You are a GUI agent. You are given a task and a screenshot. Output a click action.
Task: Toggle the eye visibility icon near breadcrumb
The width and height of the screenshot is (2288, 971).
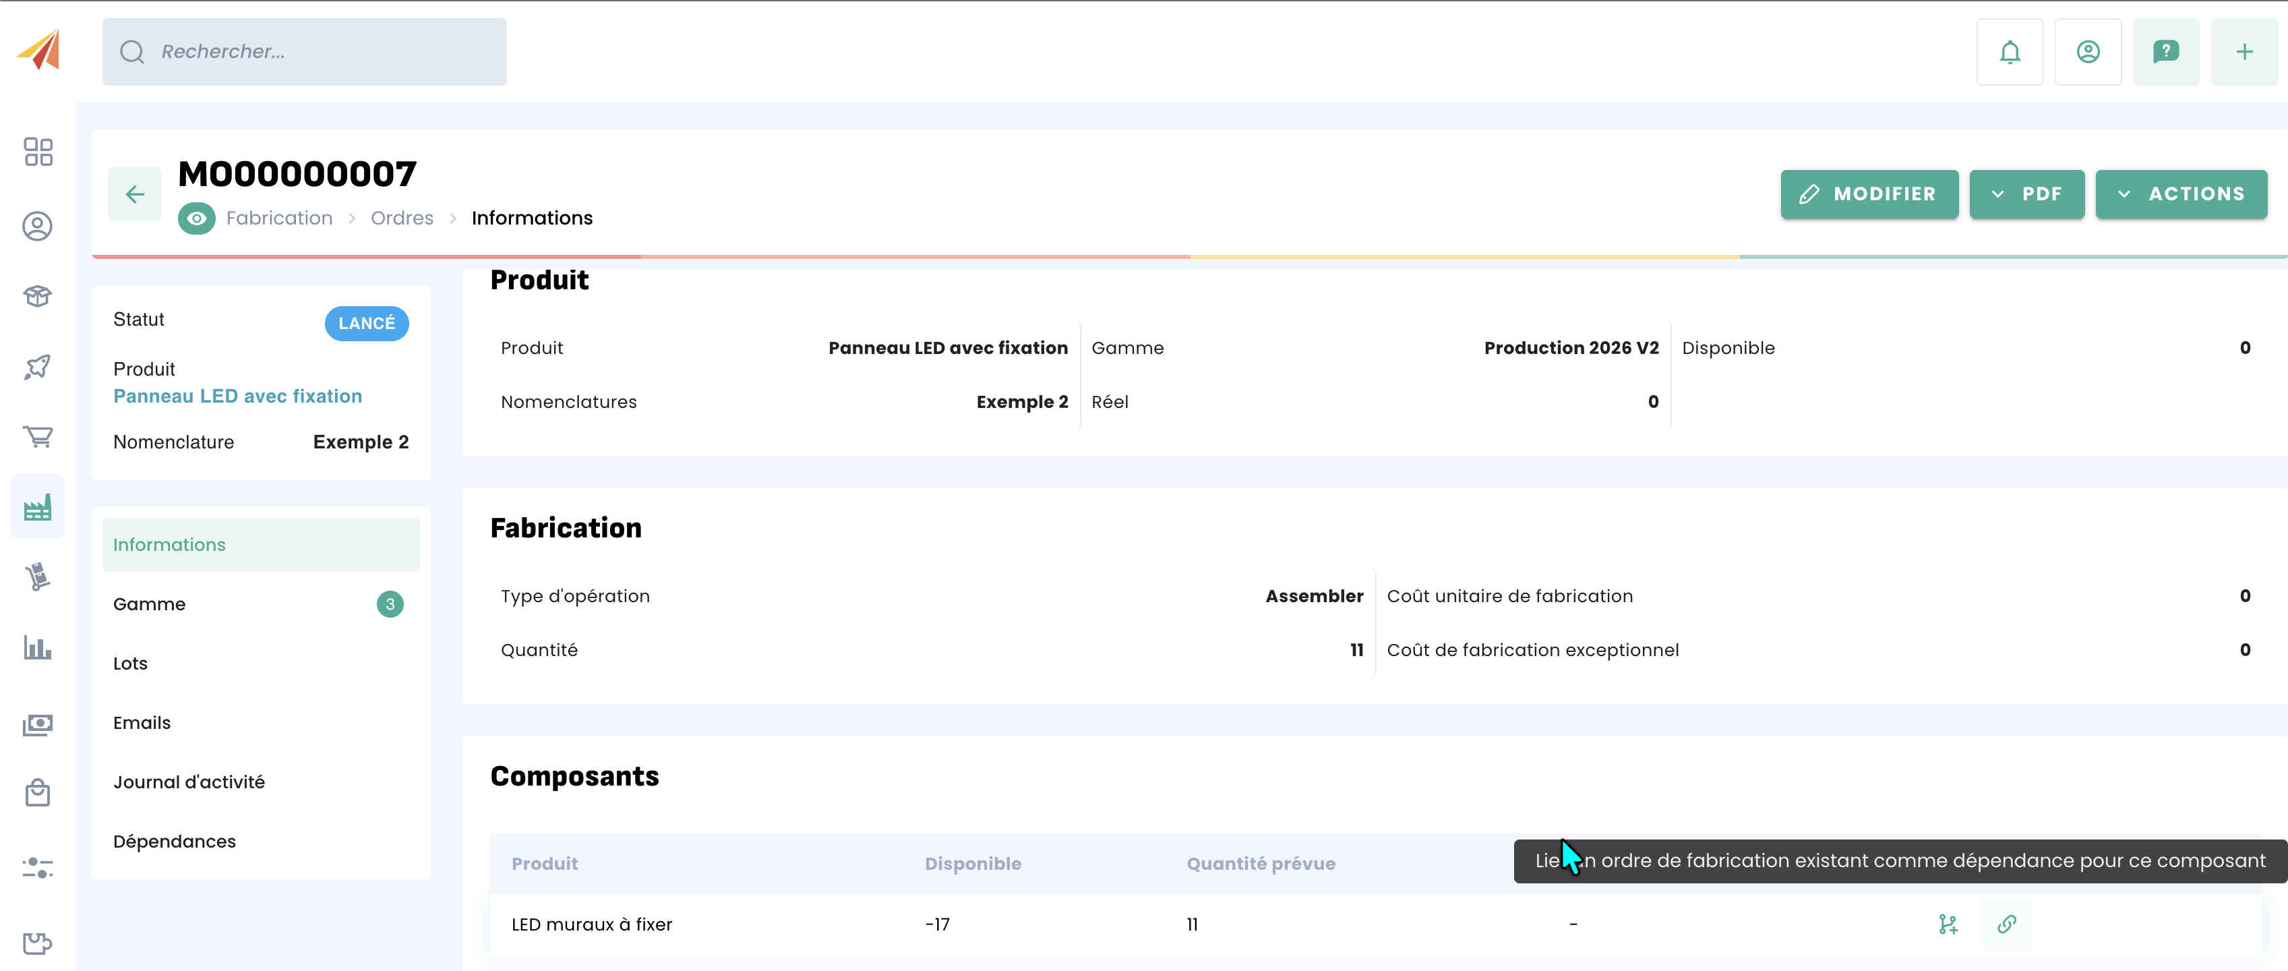[x=196, y=218]
